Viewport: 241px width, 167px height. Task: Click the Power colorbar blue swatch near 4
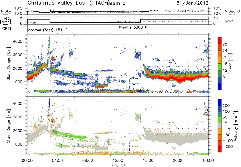(220, 87)
